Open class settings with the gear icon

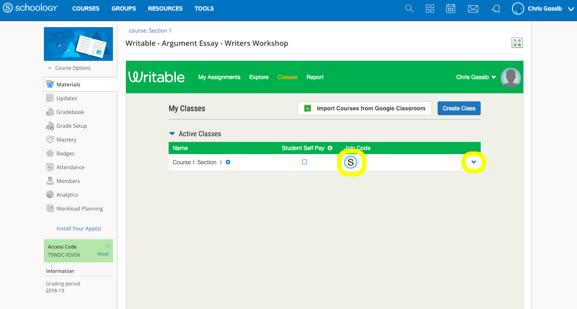[228, 162]
